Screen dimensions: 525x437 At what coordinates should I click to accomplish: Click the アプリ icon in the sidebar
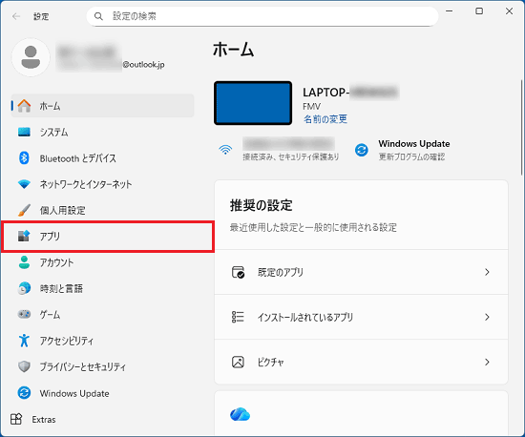24,236
